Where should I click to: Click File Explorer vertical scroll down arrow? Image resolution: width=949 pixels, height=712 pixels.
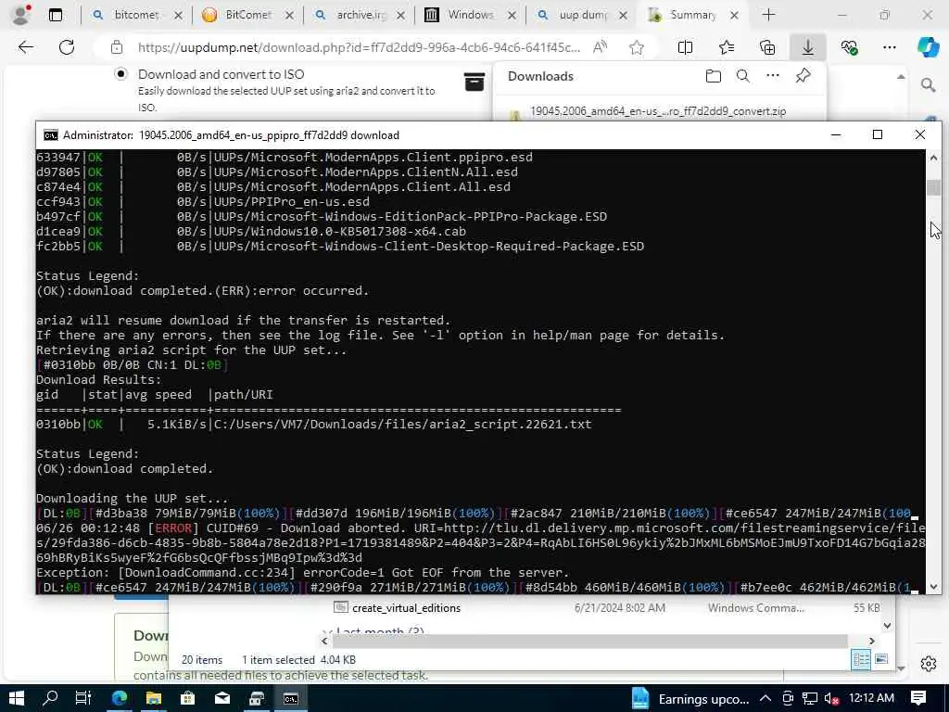point(887,626)
